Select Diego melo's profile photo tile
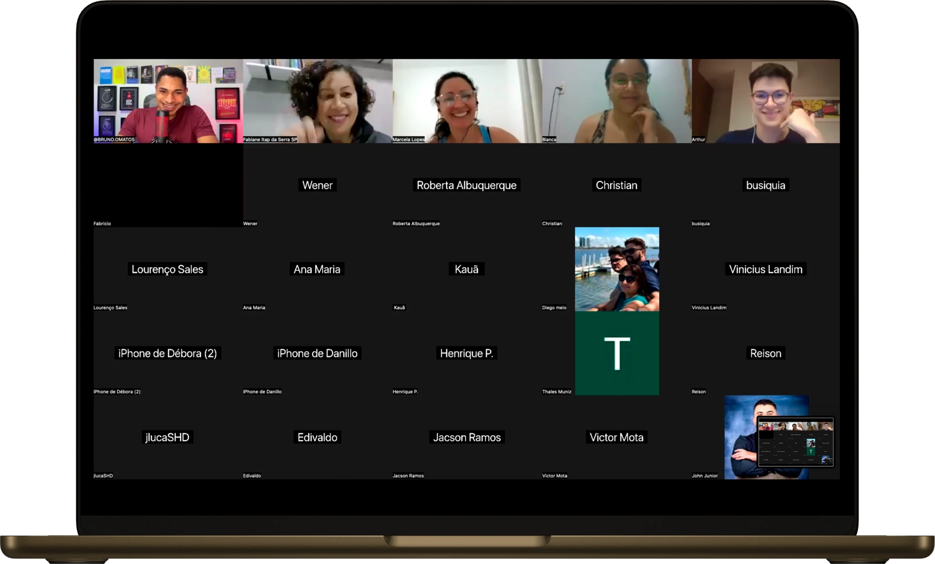This screenshot has height=564, width=935. (x=617, y=269)
